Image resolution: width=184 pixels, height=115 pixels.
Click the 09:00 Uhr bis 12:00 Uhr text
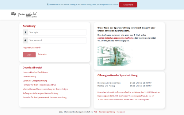coord(141,86)
